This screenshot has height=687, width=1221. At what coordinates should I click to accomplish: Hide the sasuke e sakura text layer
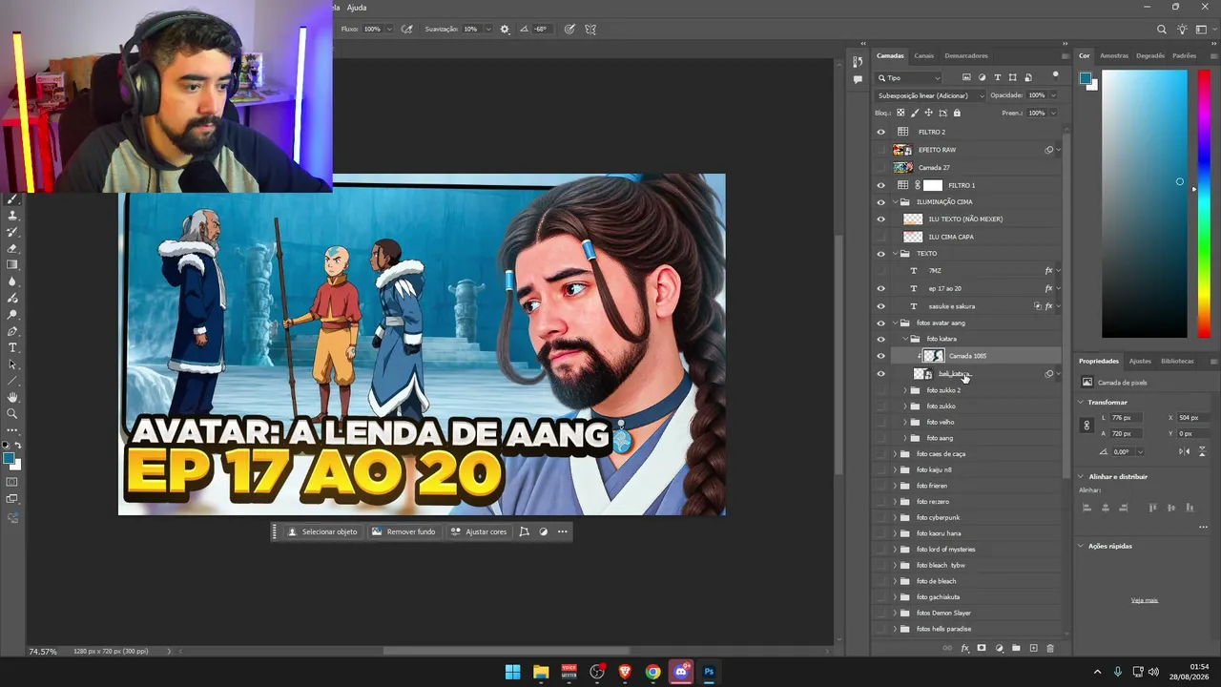(880, 306)
